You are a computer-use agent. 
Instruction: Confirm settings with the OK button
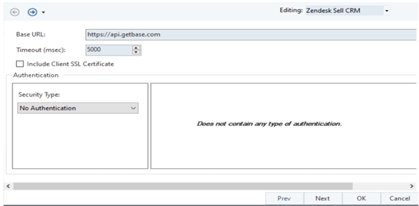pos(361,199)
